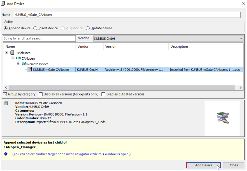Image resolution: width=247 pixels, height=171 pixels.
Task: Click the full text search field
Action: click(39, 38)
